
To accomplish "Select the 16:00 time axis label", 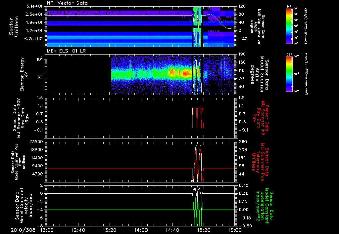I will coord(234,230).
